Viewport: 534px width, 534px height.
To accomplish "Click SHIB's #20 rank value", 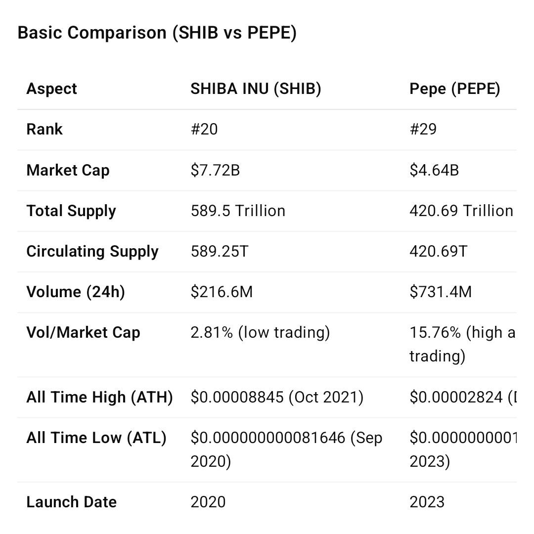I will (204, 130).
